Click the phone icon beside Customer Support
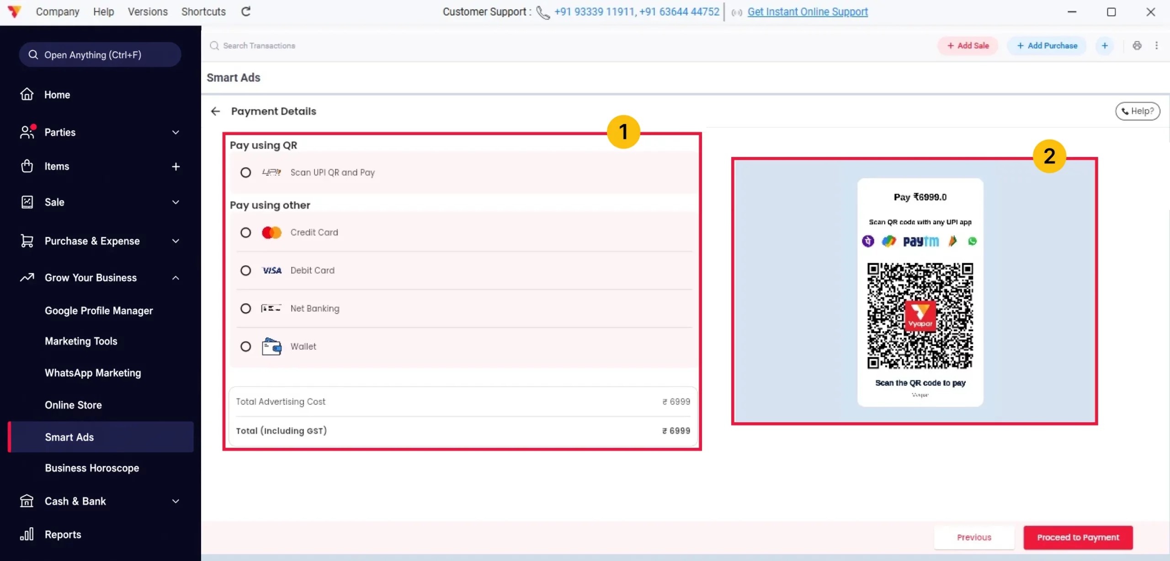Screen dimensions: 1170x561 click(x=543, y=12)
